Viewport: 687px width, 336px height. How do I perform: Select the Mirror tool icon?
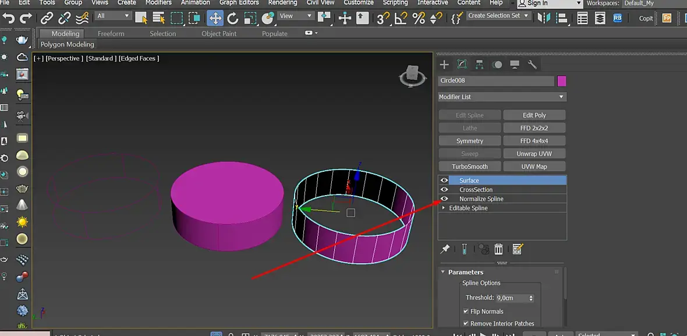click(544, 18)
